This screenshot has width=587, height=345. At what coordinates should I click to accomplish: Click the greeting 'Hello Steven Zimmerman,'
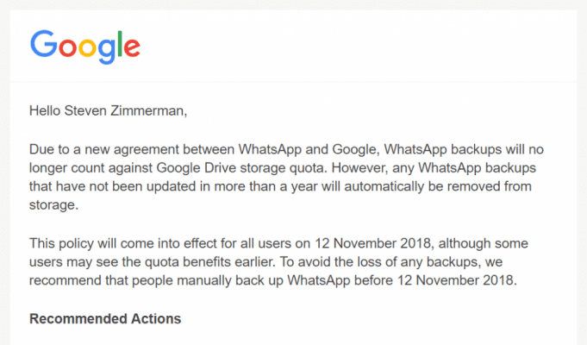(x=109, y=111)
